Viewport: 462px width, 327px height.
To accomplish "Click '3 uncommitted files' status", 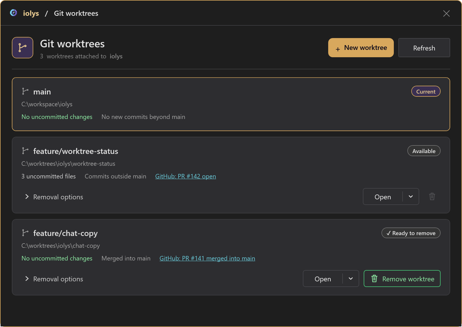I will (x=48, y=176).
